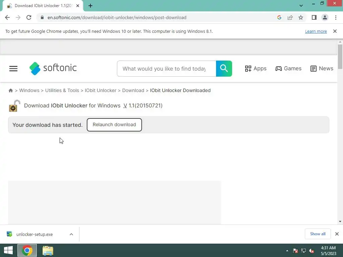Screen dimensions: 343x257
Task: Go back to the previous page
Action: (x=7, y=17)
